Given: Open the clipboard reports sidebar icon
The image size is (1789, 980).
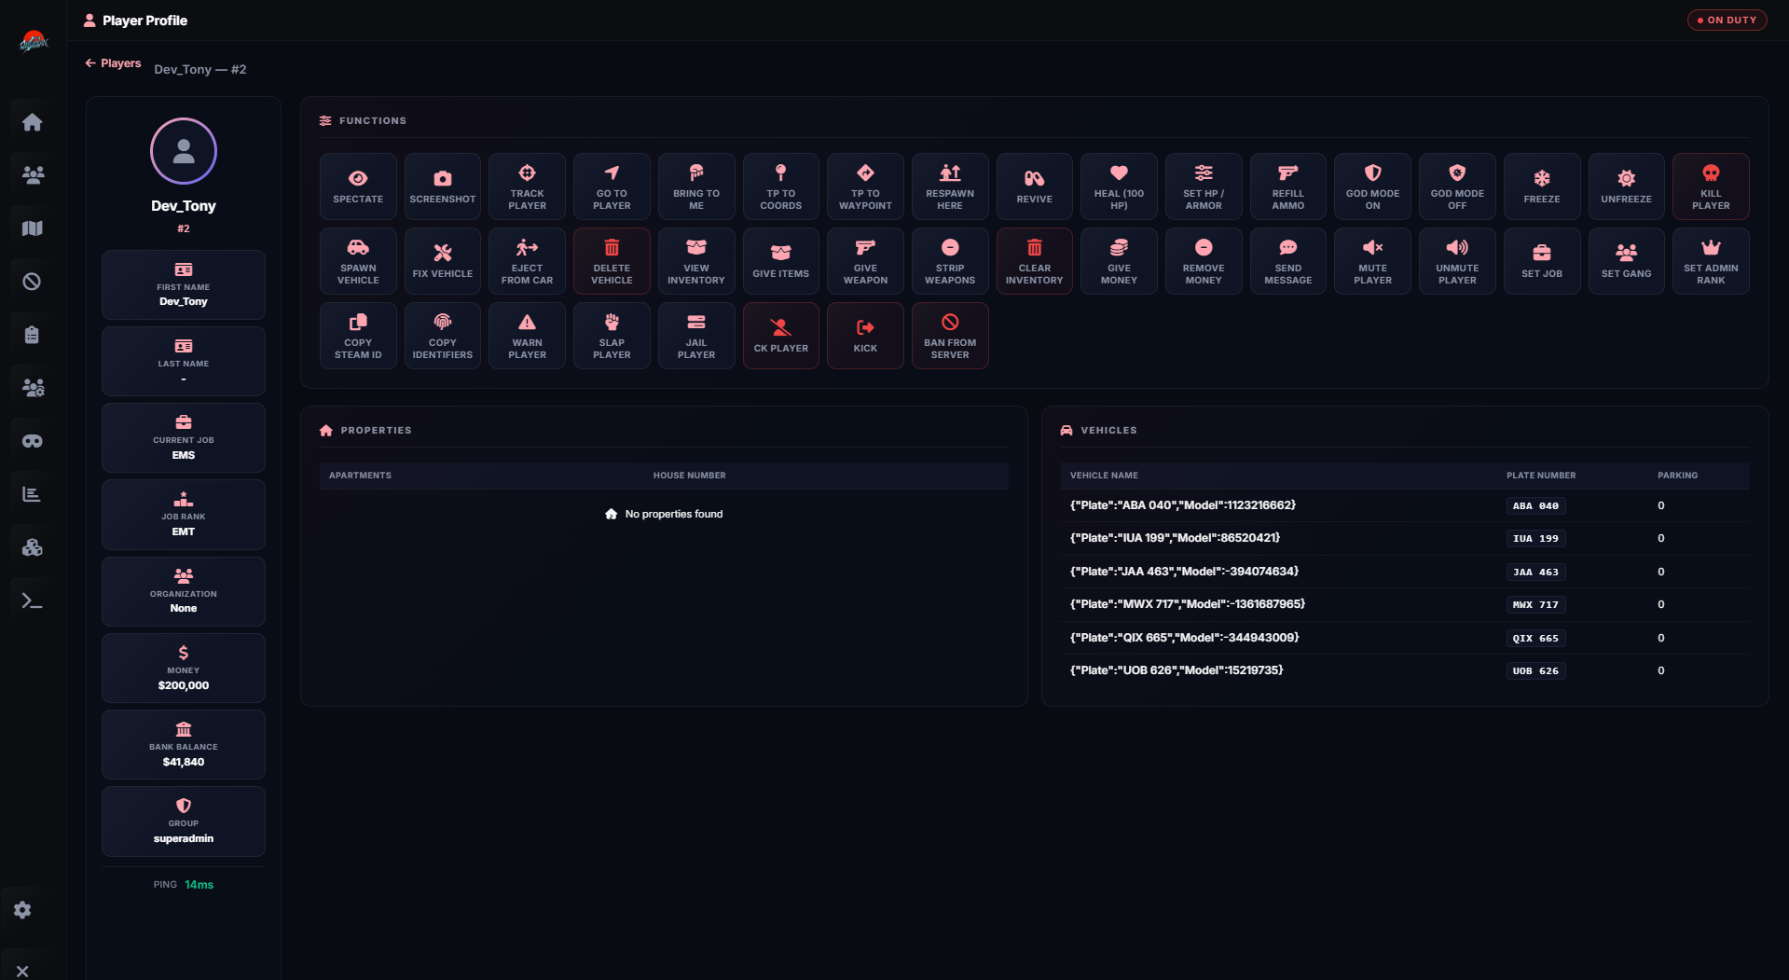Looking at the screenshot, I should pyautogui.click(x=33, y=335).
